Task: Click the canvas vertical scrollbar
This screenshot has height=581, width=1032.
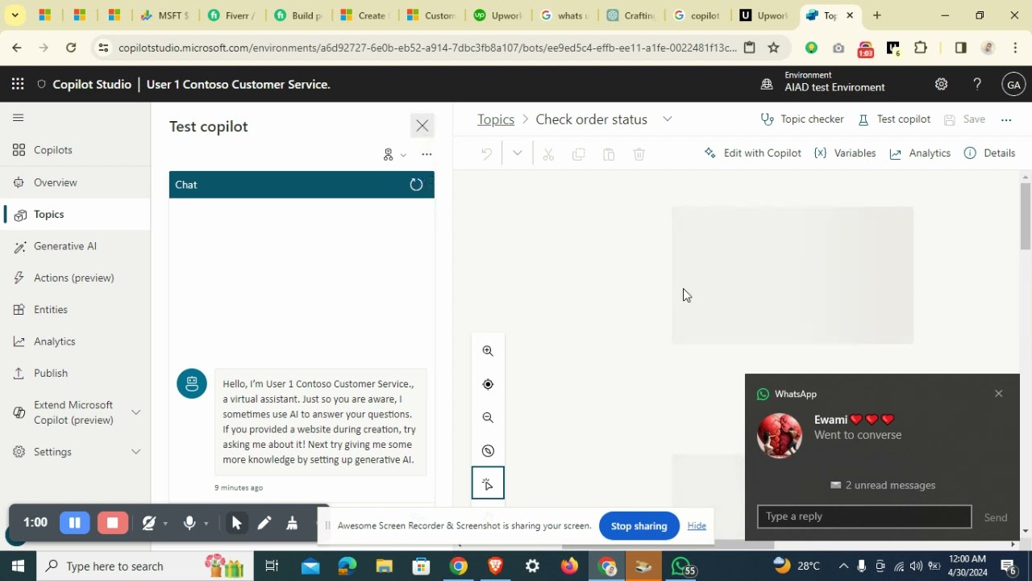Action: (x=1026, y=216)
